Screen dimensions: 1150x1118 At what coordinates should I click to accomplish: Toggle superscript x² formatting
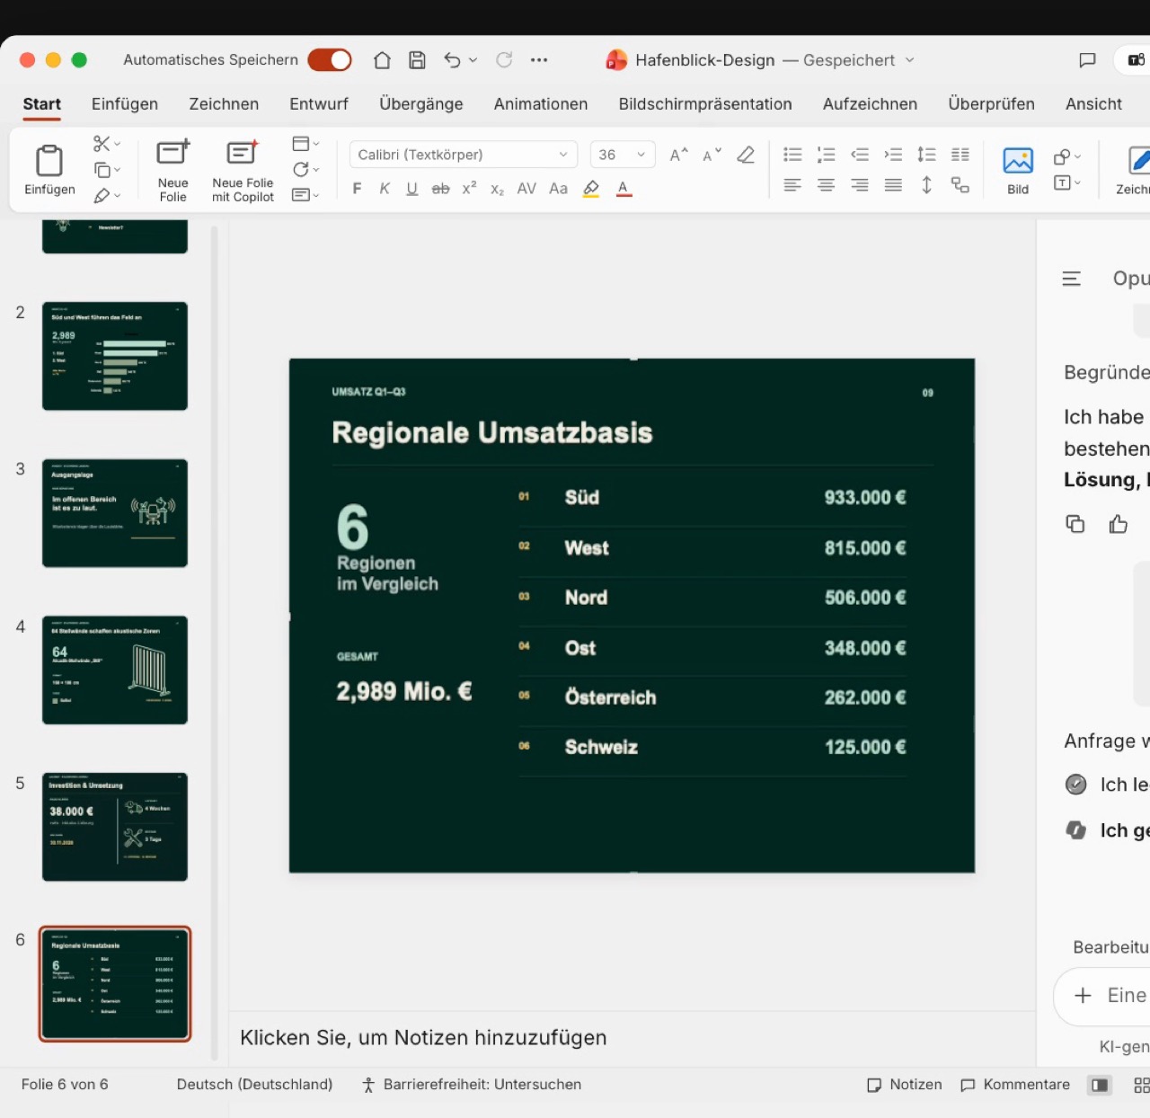pos(469,188)
